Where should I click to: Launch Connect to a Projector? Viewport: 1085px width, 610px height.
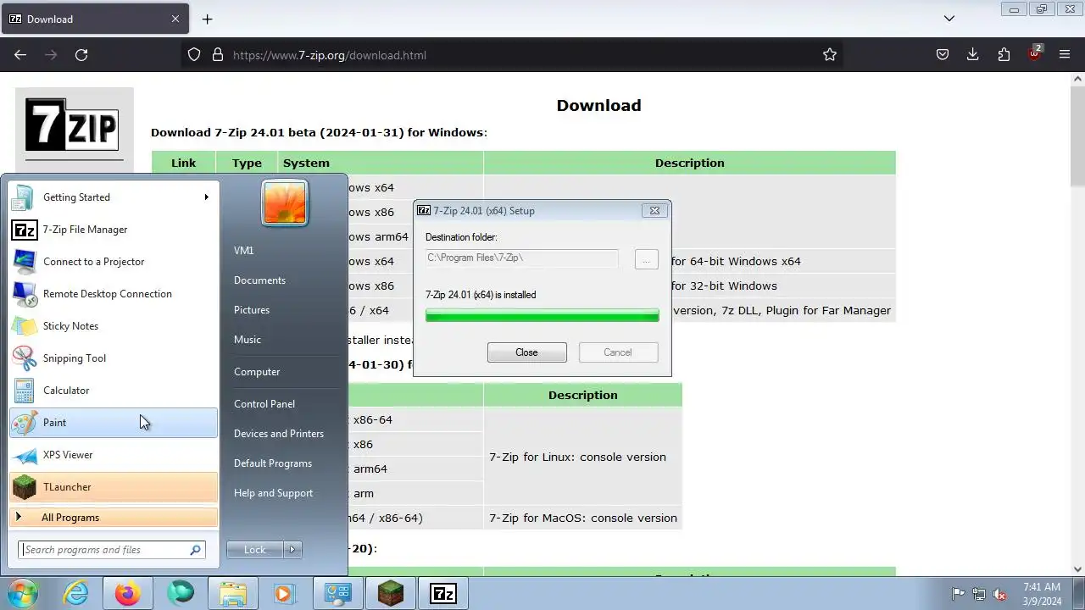[x=113, y=262]
